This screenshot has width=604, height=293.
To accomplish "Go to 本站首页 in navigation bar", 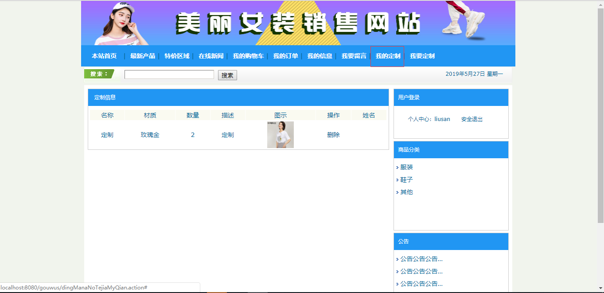I will pyautogui.click(x=104, y=56).
